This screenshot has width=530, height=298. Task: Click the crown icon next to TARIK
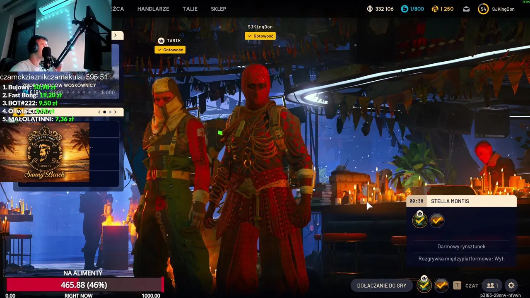point(161,41)
